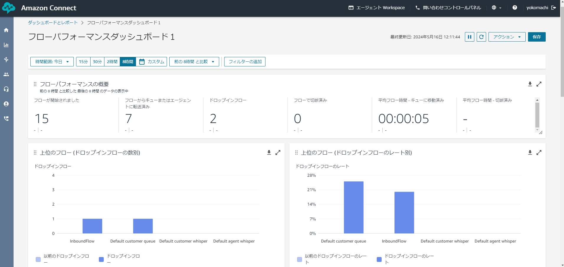Select the 30分 time range
The width and height of the screenshot is (564, 267).
[97, 62]
